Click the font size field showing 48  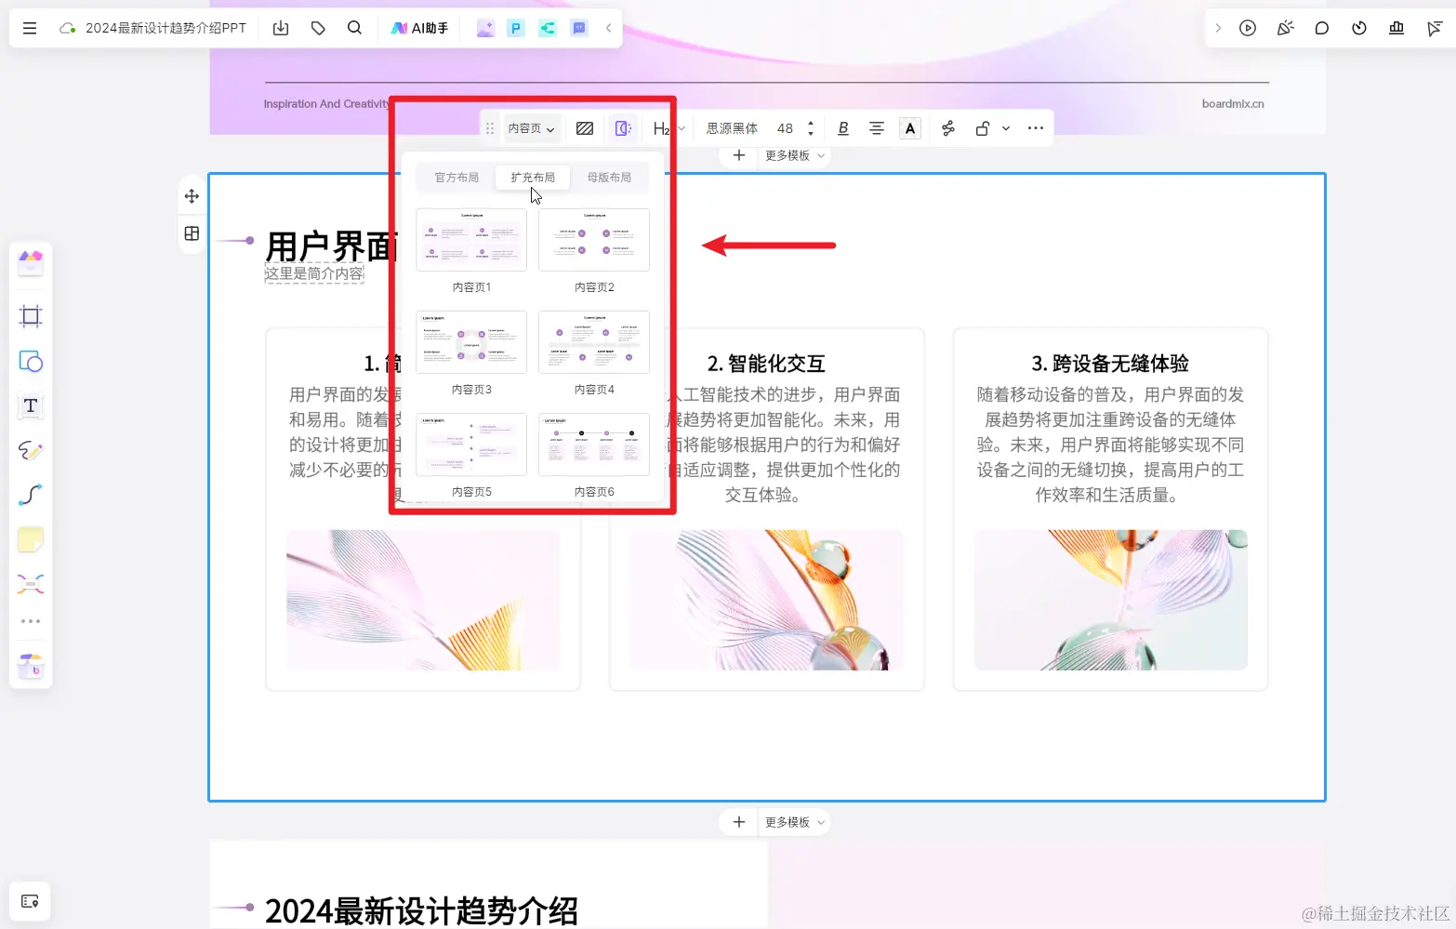pyautogui.click(x=785, y=128)
